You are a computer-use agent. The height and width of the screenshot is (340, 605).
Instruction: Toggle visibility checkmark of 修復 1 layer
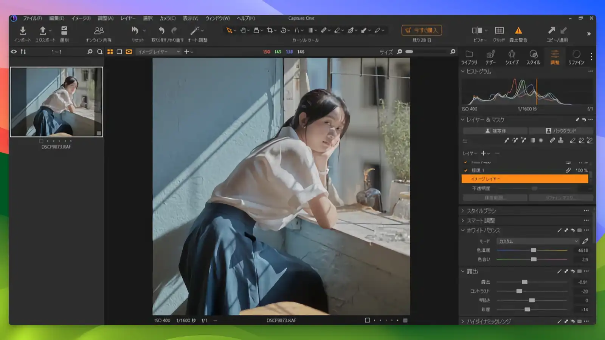click(x=465, y=170)
